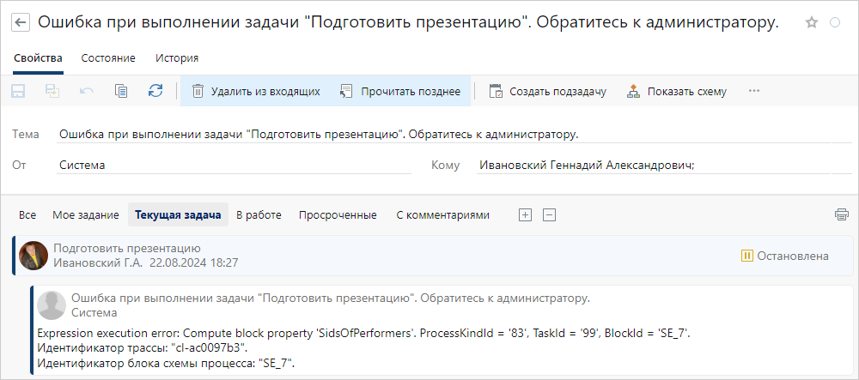
Task: Click the pause icon beside Остановлена
Action: 746,256
